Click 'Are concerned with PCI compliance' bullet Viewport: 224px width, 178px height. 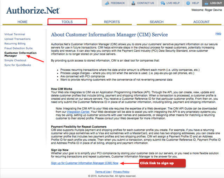pyautogui.click(x=83, y=76)
